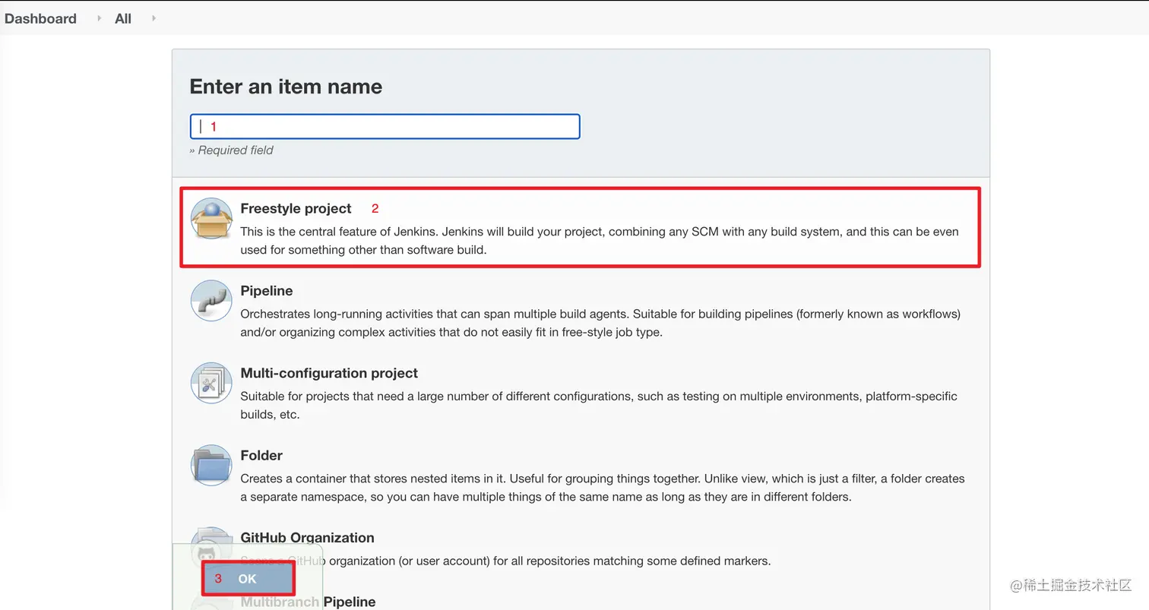Expand the All breadcrumb arrow

pyautogui.click(x=154, y=17)
